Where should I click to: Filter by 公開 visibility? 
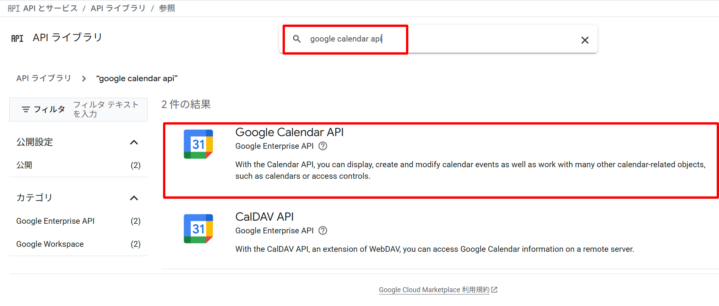78,165
